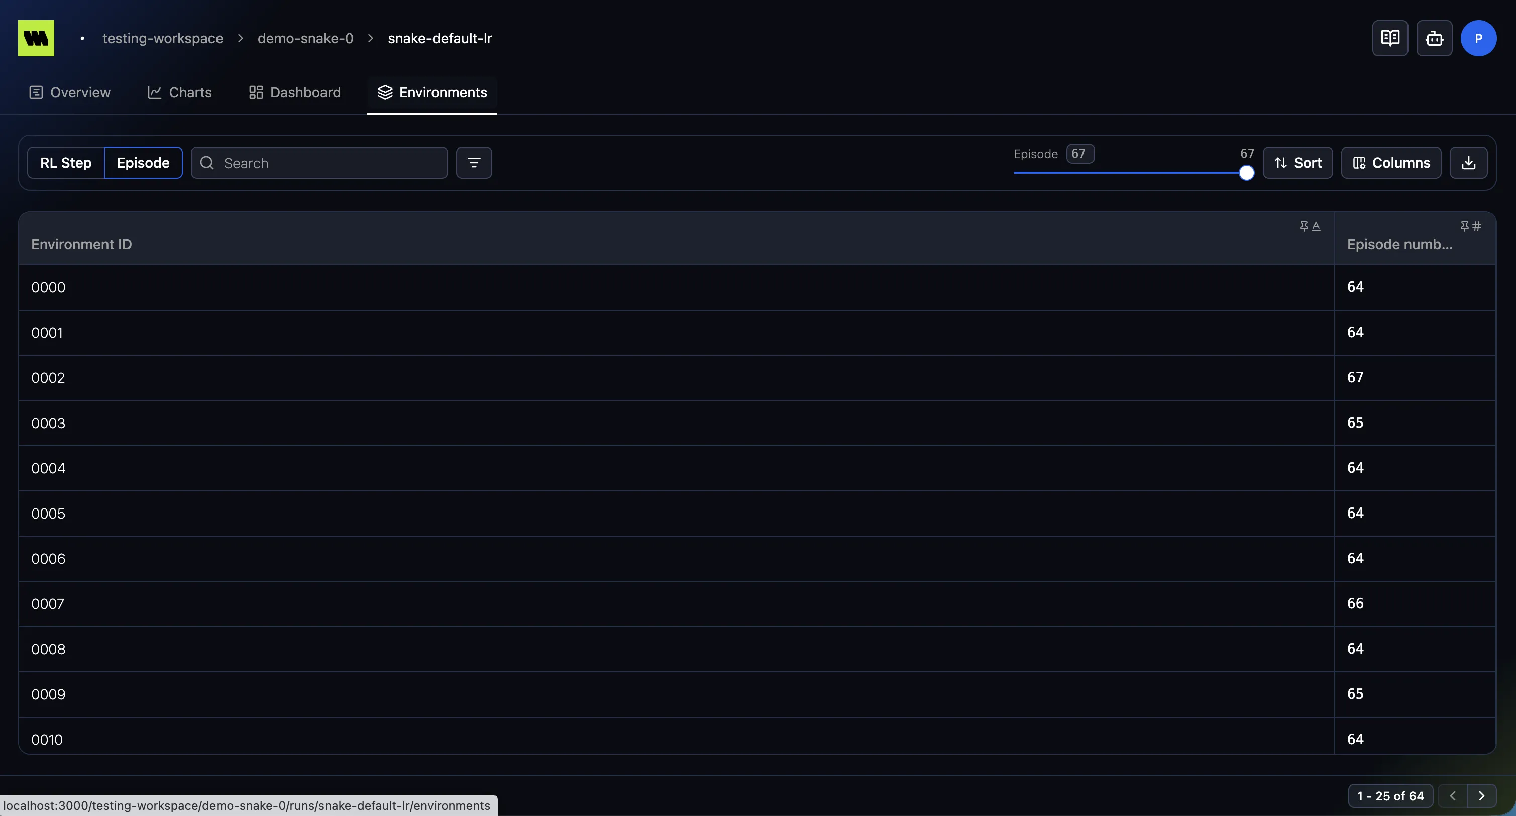Open the Charts tab
Viewport: 1516px width, 816px height.
pyautogui.click(x=179, y=92)
